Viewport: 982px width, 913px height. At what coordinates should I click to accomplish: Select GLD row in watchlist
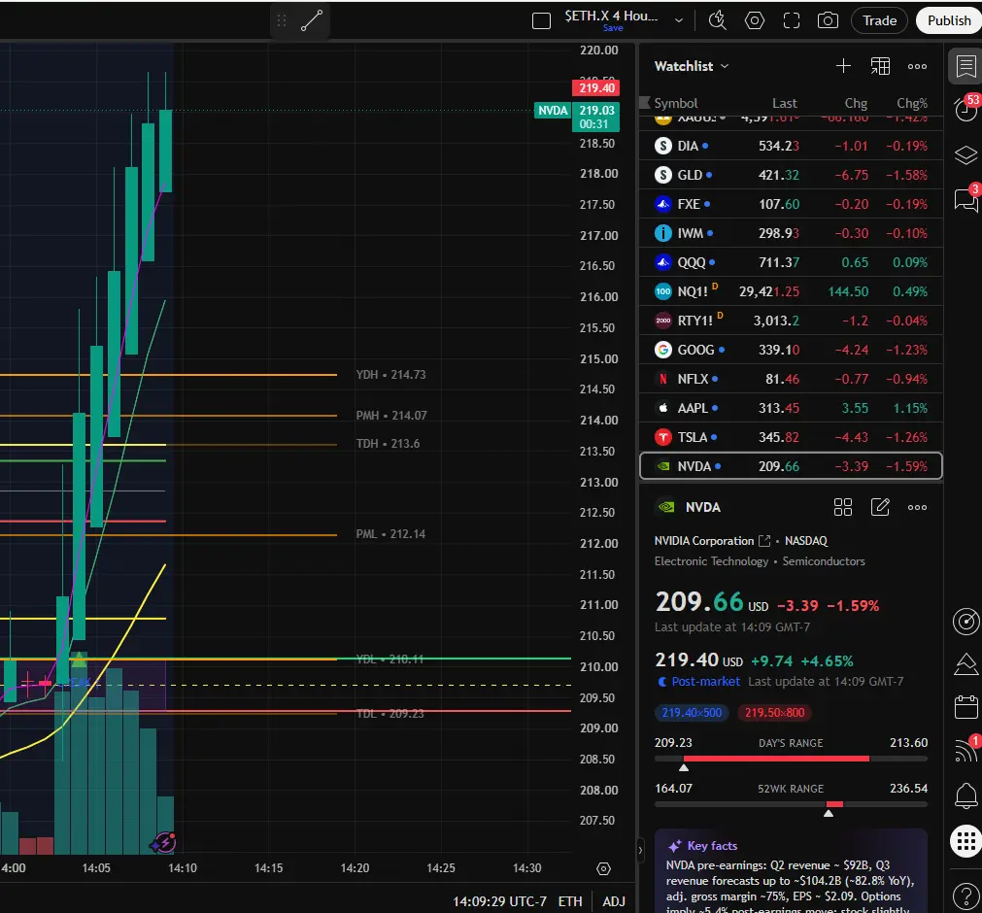coord(791,175)
